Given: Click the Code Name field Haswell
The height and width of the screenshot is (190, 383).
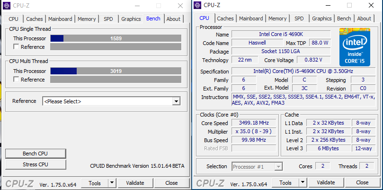Looking at the screenshot, I should tap(257, 43).
